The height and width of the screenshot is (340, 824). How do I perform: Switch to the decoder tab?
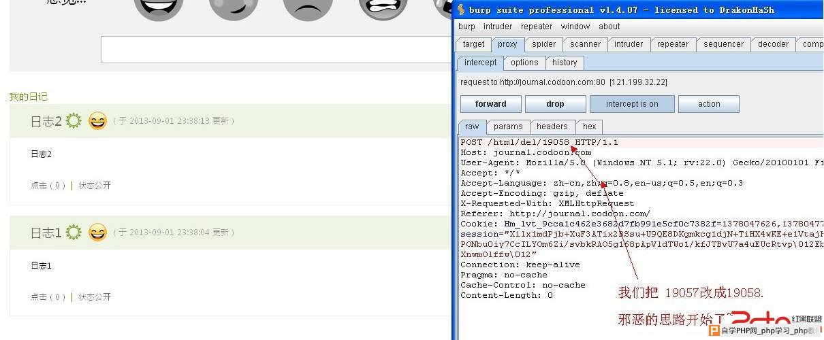click(774, 44)
